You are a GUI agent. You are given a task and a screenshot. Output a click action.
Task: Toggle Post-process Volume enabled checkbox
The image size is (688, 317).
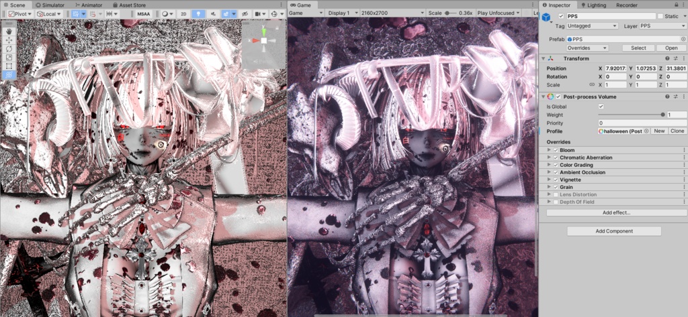[558, 97]
